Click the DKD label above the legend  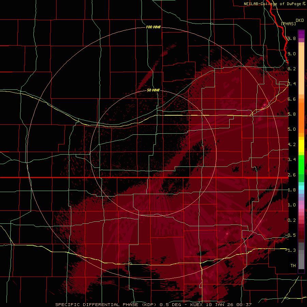[300, 20]
